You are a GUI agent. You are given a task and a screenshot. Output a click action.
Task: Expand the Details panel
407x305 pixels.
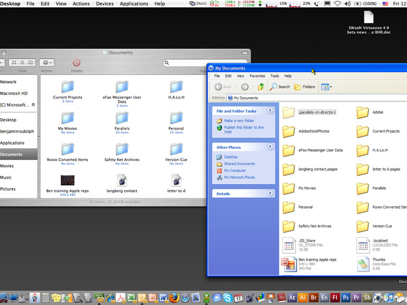tap(270, 194)
